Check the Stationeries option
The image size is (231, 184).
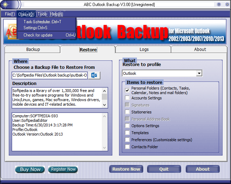click(127, 112)
